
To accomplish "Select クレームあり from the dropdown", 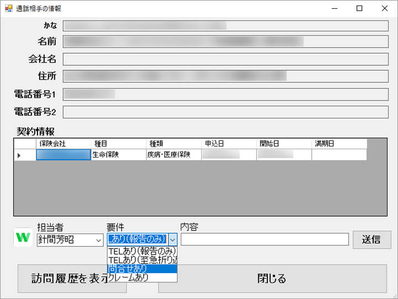I will coord(142,277).
